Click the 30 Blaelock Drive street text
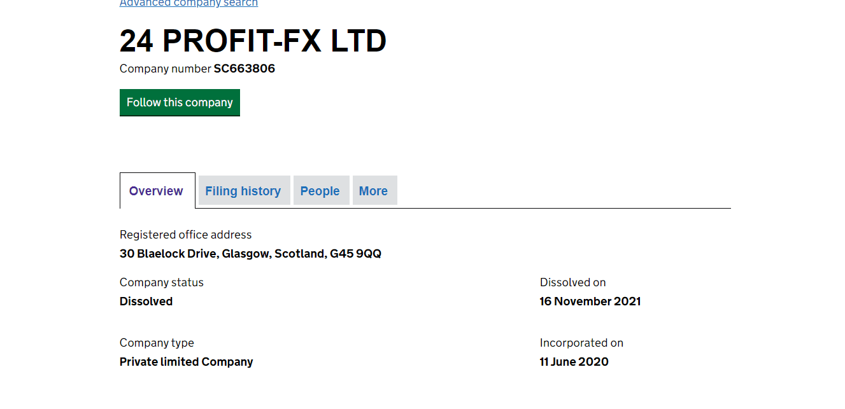Screen dimensions: 845x409 169,254
